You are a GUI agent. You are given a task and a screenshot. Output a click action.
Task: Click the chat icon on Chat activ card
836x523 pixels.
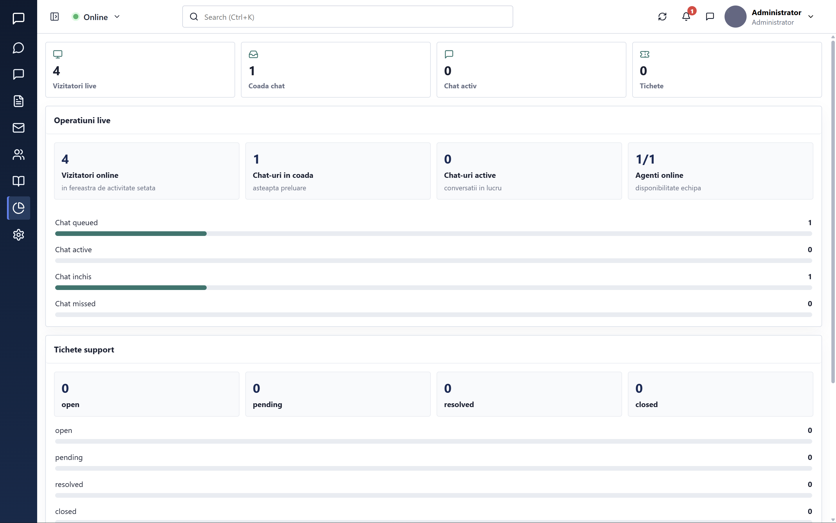tap(449, 54)
